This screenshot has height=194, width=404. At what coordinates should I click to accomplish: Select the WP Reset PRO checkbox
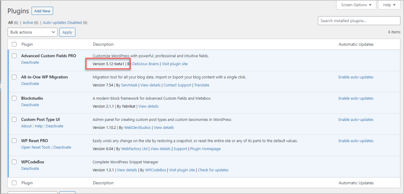tap(14, 141)
